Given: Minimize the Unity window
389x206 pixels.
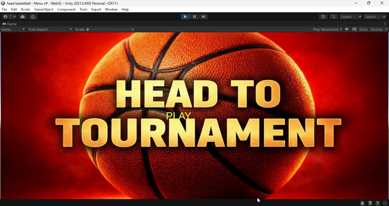Looking at the screenshot, I should 356,3.
